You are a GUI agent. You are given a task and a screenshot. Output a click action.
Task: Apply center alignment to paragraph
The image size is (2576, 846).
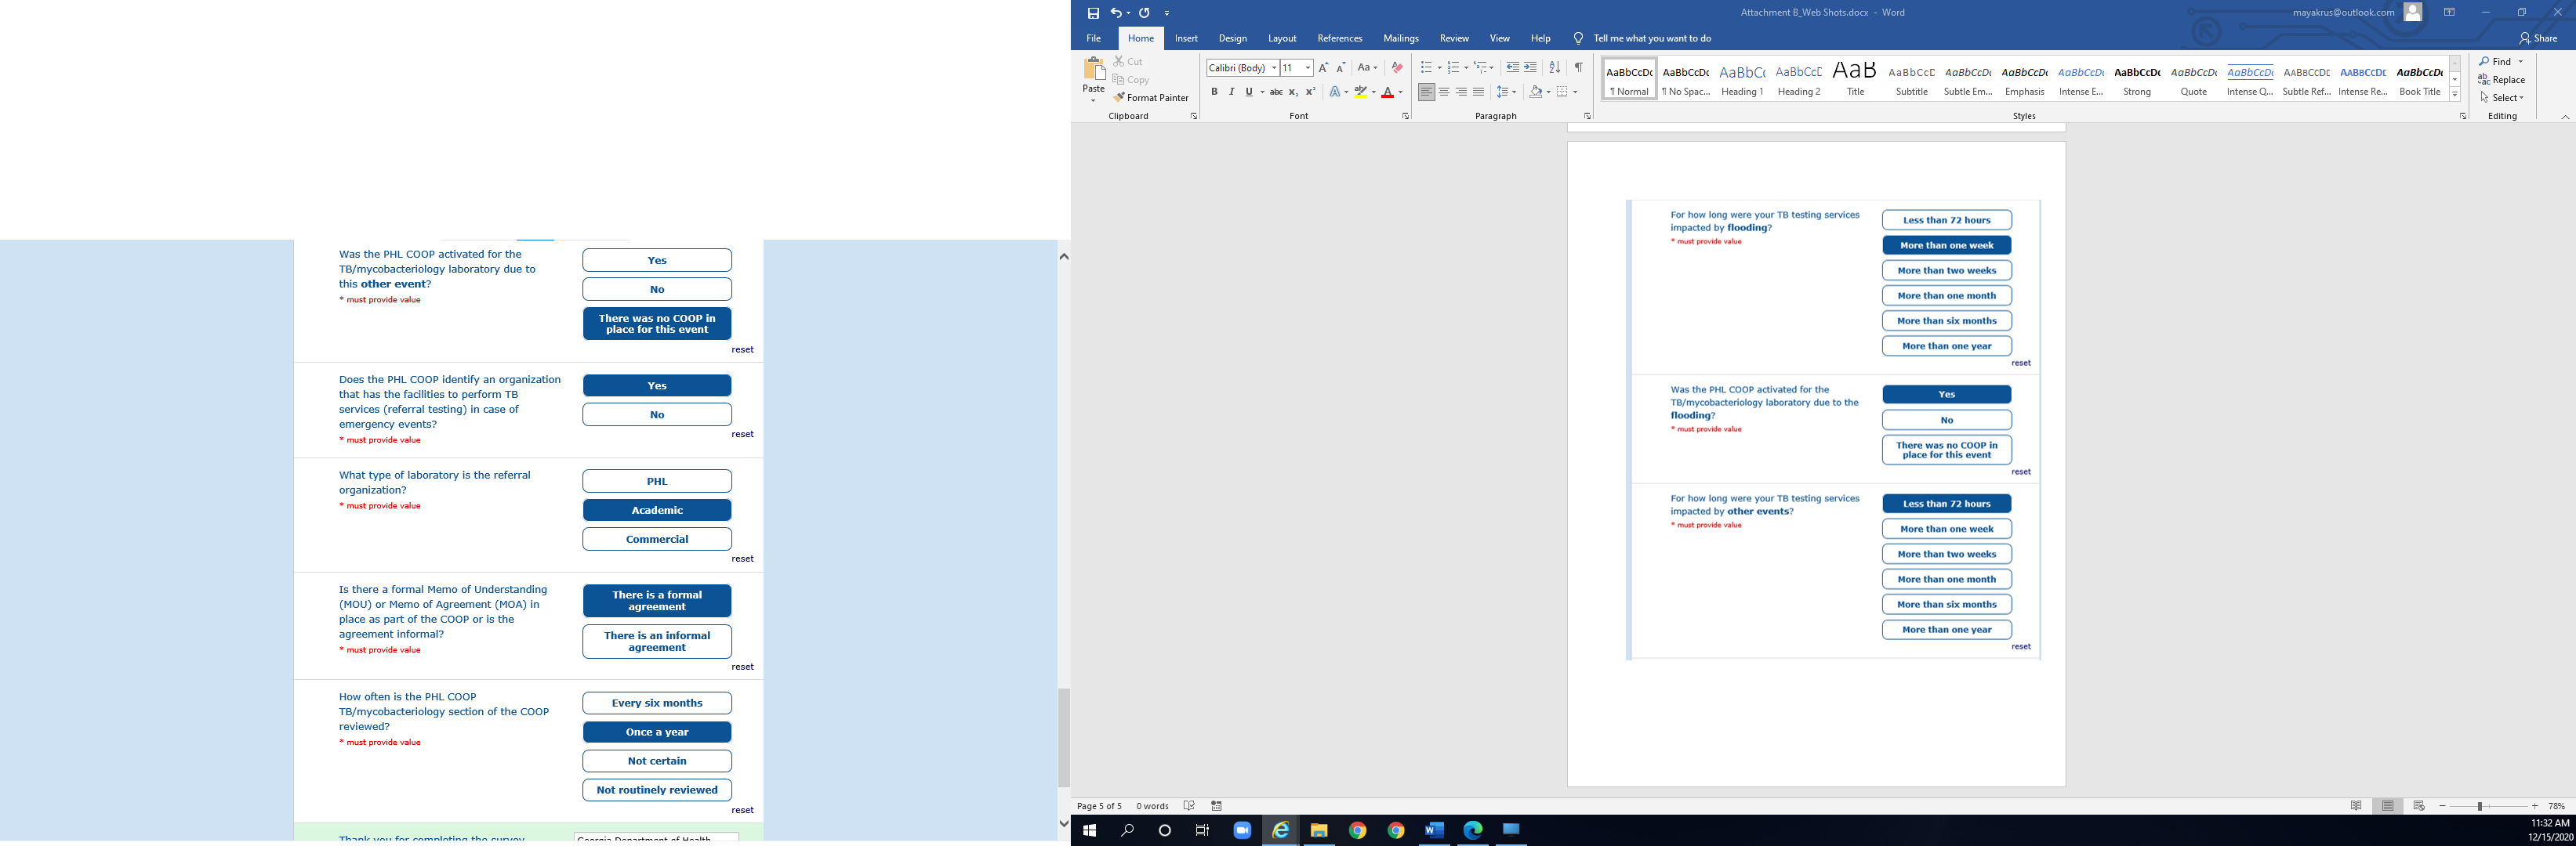click(x=1444, y=92)
